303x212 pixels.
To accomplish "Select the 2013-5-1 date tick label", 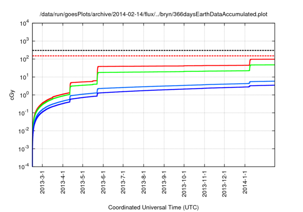I will [x=83, y=183].
